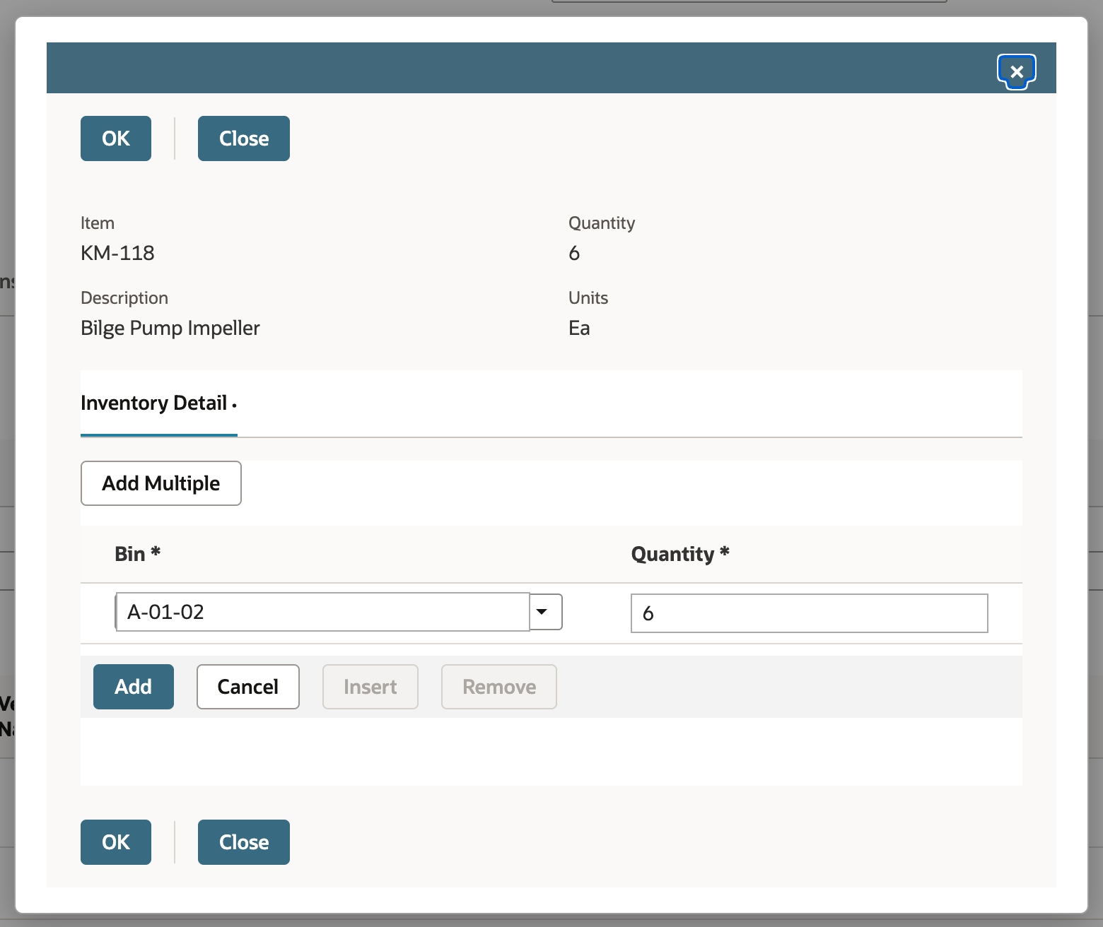Select the Bilge Pump Impeller description
This screenshot has width=1103, height=927.
point(170,328)
